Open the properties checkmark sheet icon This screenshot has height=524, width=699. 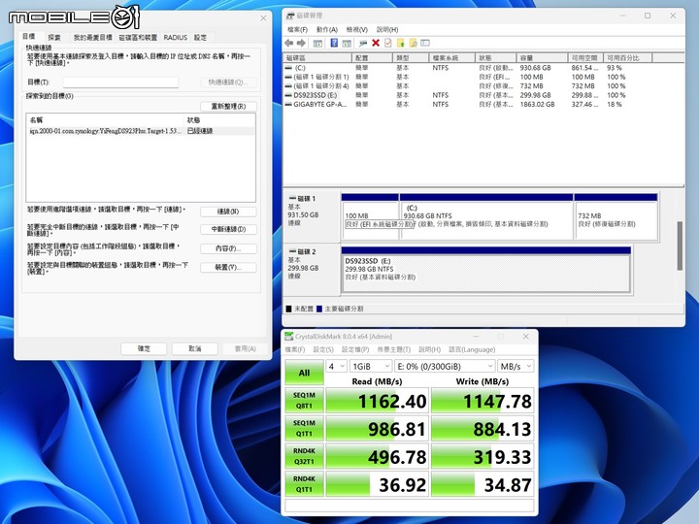click(387, 44)
